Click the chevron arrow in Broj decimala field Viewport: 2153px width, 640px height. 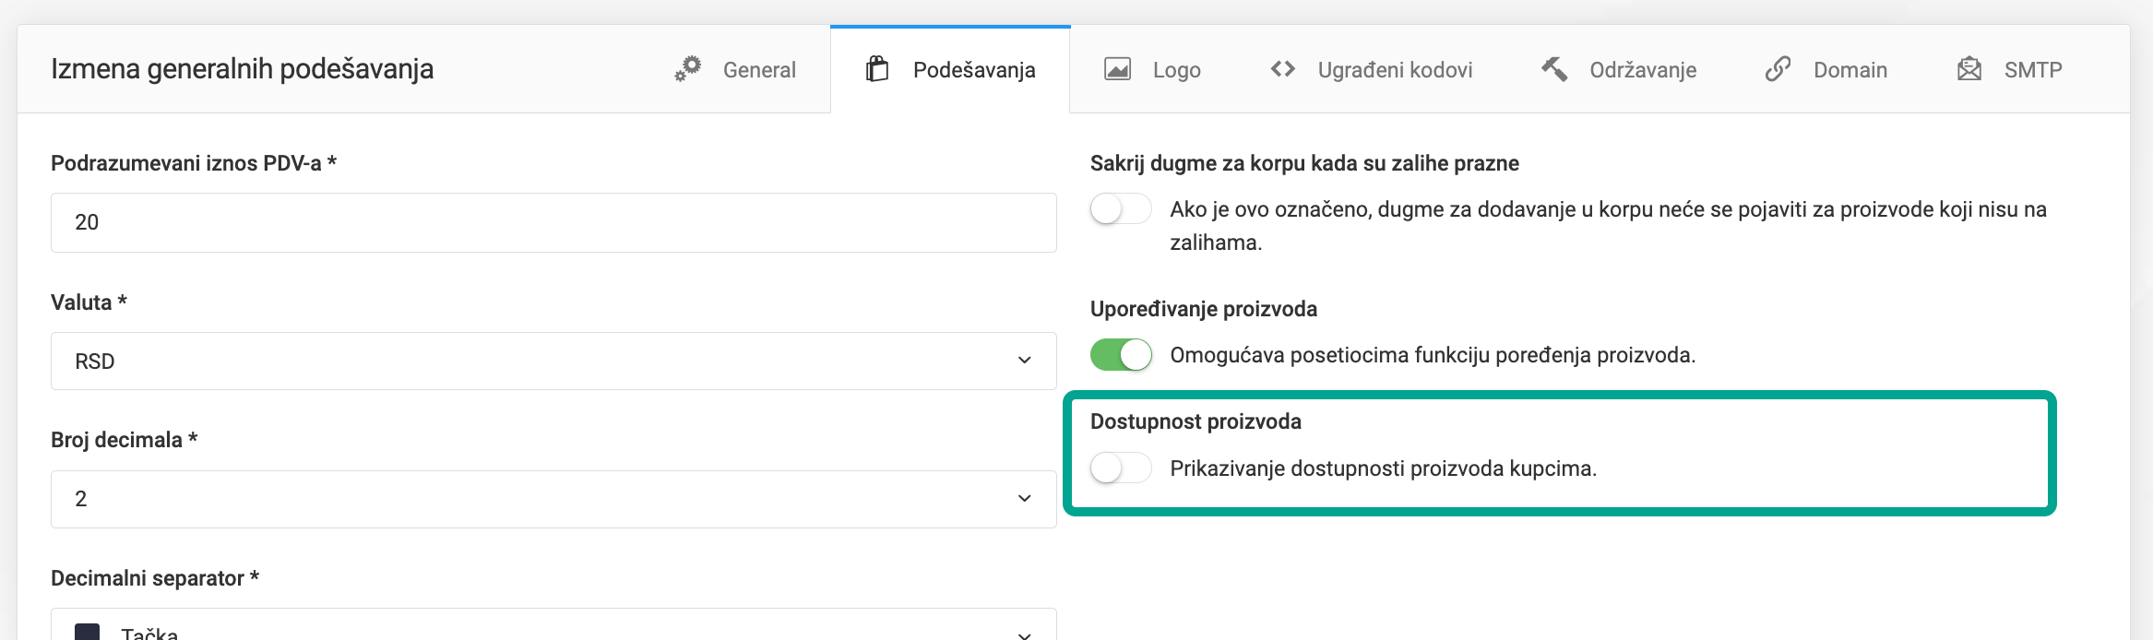(x=1024, y=499)
